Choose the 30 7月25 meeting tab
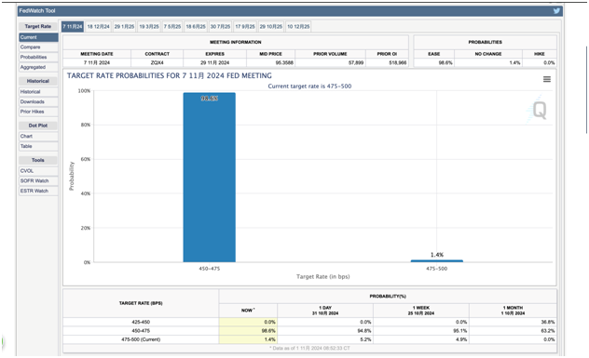The height and width of the screenshot is (358, 589). point(220,27)
